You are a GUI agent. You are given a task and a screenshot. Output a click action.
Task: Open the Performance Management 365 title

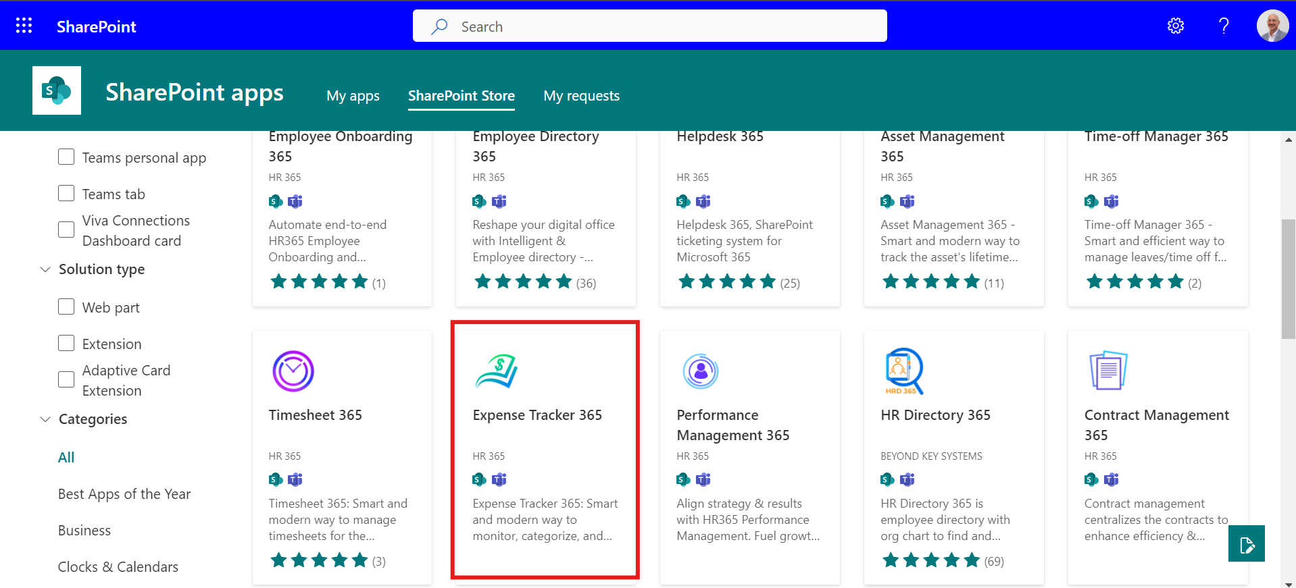(x=733, y=425)
